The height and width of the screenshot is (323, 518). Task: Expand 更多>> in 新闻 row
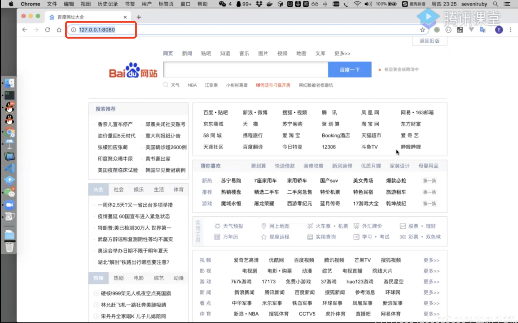pyautogui.click(x=431, y=292)
